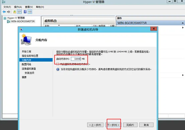Click the 上一步(P) previous button

click(95, 125)
